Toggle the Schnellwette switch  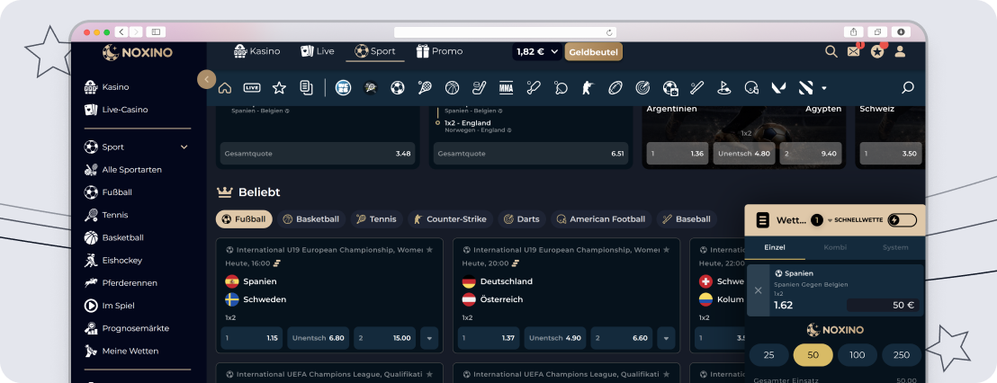tap(903, 219)
